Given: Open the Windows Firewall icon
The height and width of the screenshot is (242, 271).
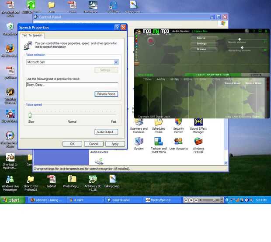Looking at the screenshot, I should point(198,145).
